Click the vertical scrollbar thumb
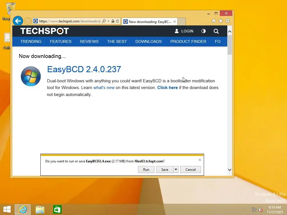287x215 pixels. coord(230,45)
